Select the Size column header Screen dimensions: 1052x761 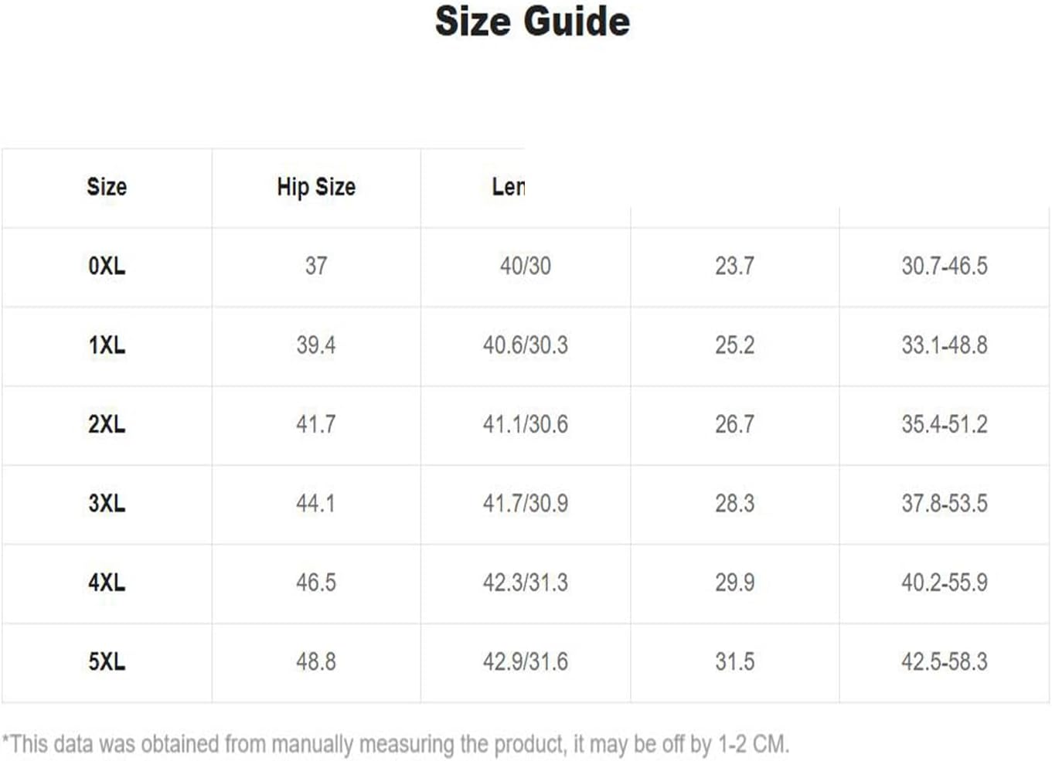click(x=107, y=187)
